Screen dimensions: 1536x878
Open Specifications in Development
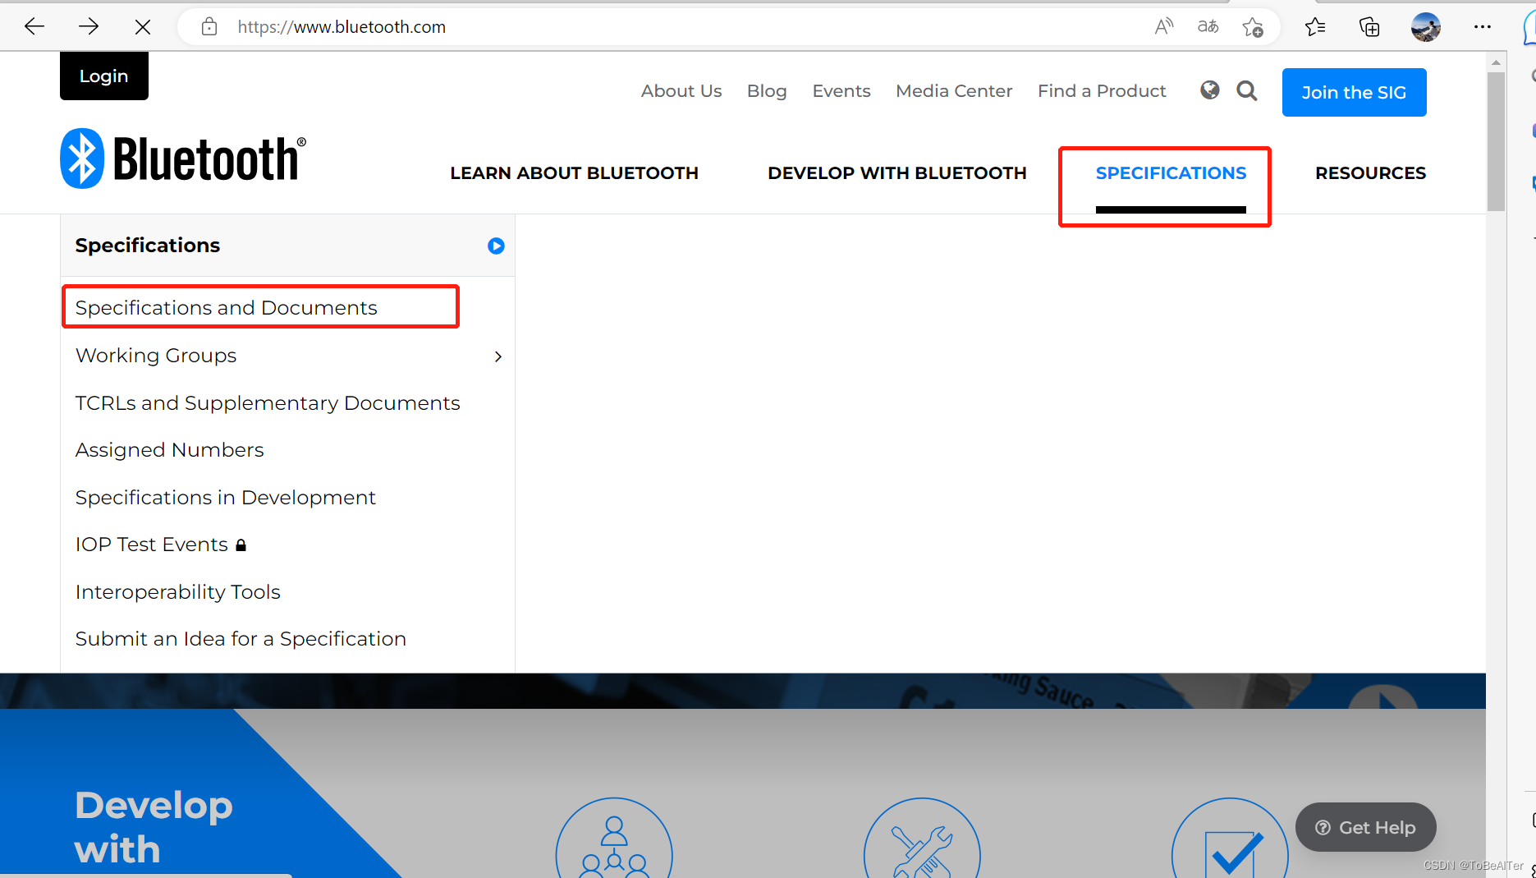coord(226,498)
